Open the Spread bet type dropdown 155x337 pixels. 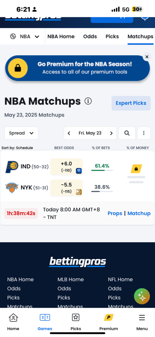point(21,133)
